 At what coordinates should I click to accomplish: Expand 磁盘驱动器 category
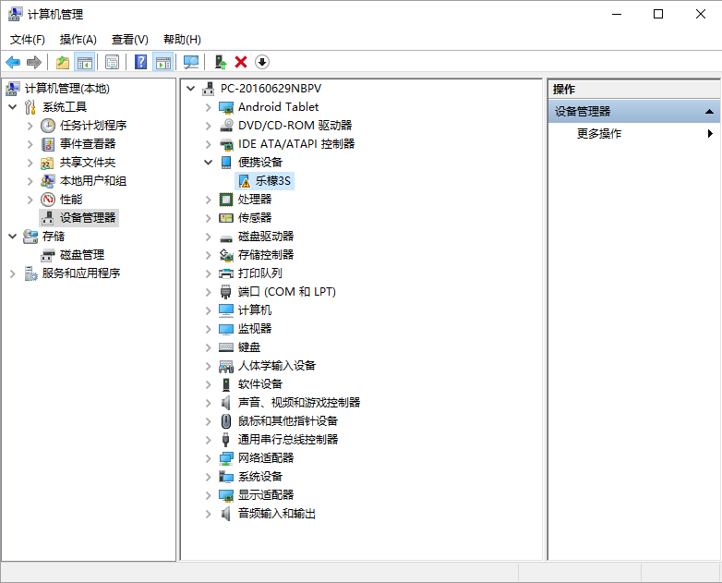(208, 237)
